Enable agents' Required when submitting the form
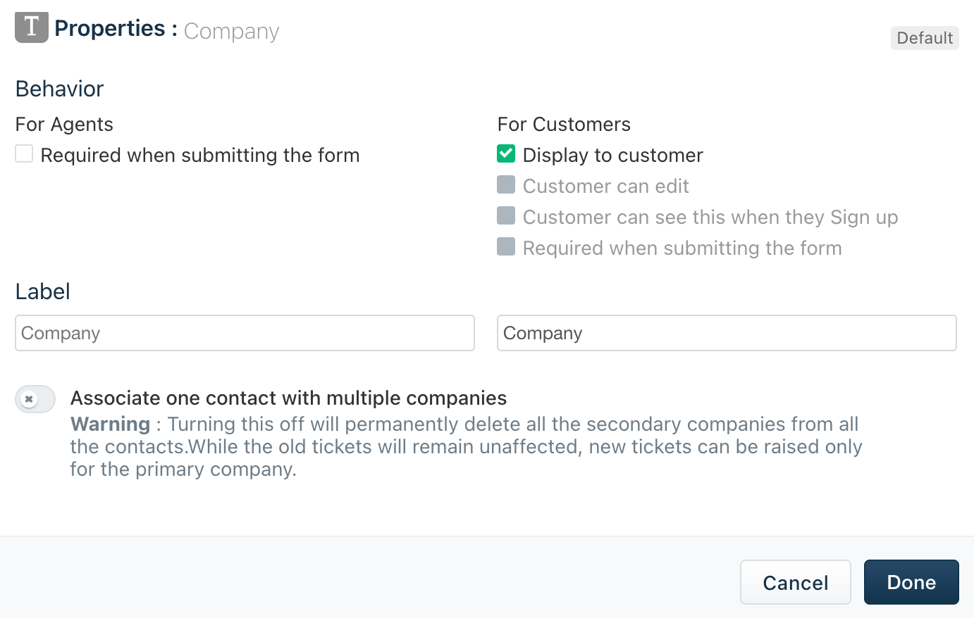Image resolution: width=974 pixels, height=618 pixels. point(25,154)
